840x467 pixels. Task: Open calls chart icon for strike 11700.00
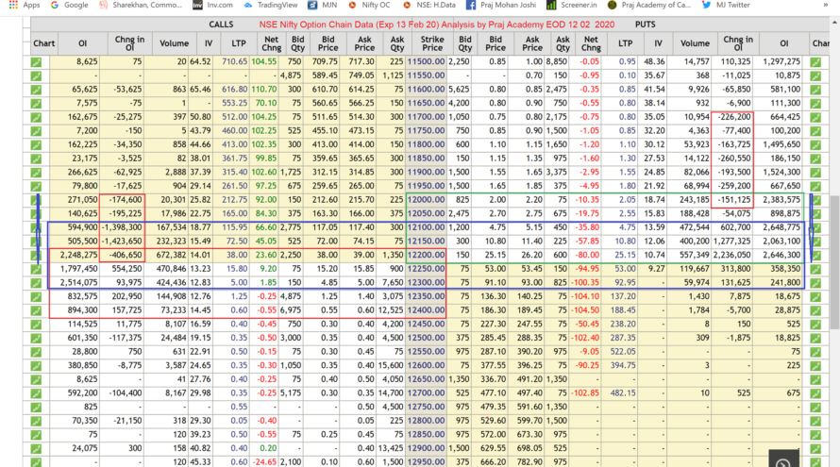point(36,117)
